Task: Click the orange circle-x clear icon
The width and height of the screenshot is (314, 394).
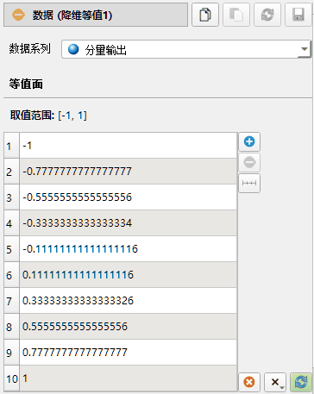Action: click(x=249, y=382)
